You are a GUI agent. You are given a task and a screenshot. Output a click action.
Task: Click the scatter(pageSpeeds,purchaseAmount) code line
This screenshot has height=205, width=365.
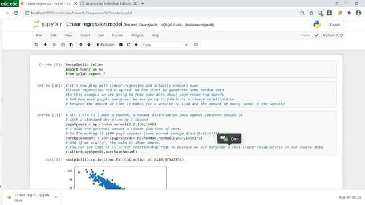coord(101,152)
